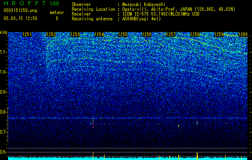Select the "Receiving Location" label
Screen dimensions: 252x160
[x=93, y=9]
